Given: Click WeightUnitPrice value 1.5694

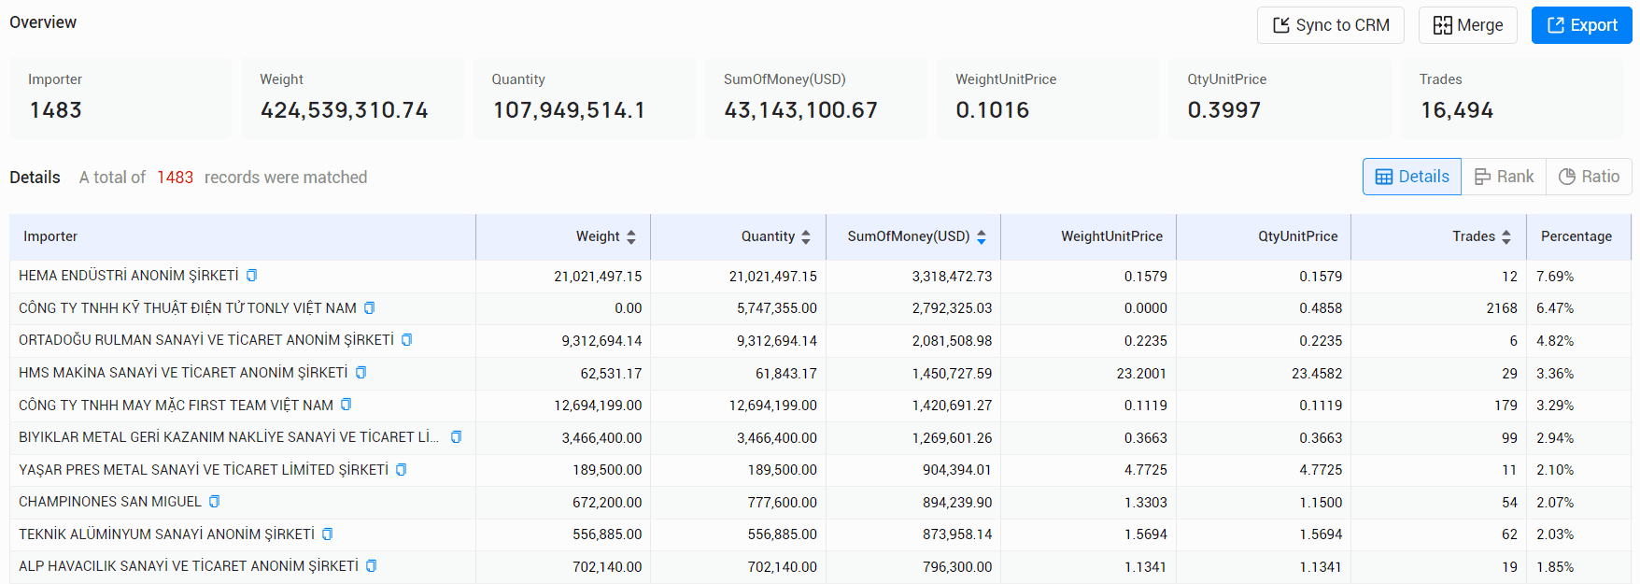Looking at the screenshot, I should tap(1145, 534).
